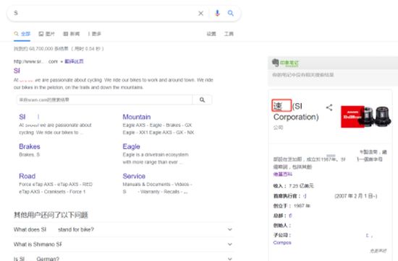Click into the main search input field

pyautogui.click(x=104, y=13)
